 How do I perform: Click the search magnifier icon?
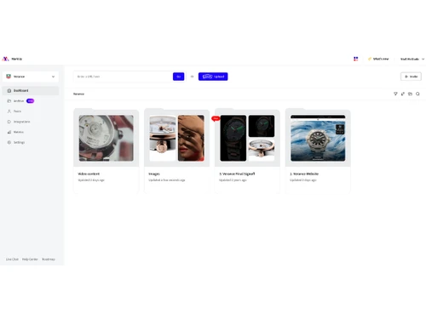point(417,94)
